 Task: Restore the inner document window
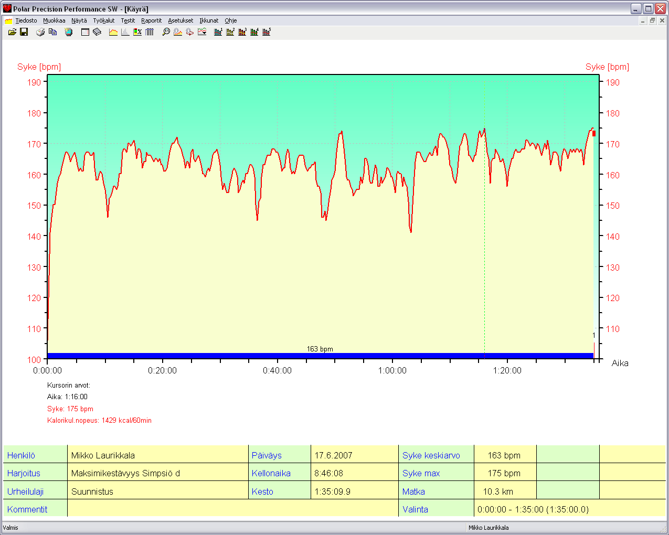point(652,20)
